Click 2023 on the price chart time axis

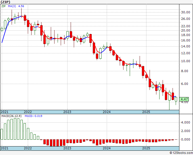coord(67,112)
